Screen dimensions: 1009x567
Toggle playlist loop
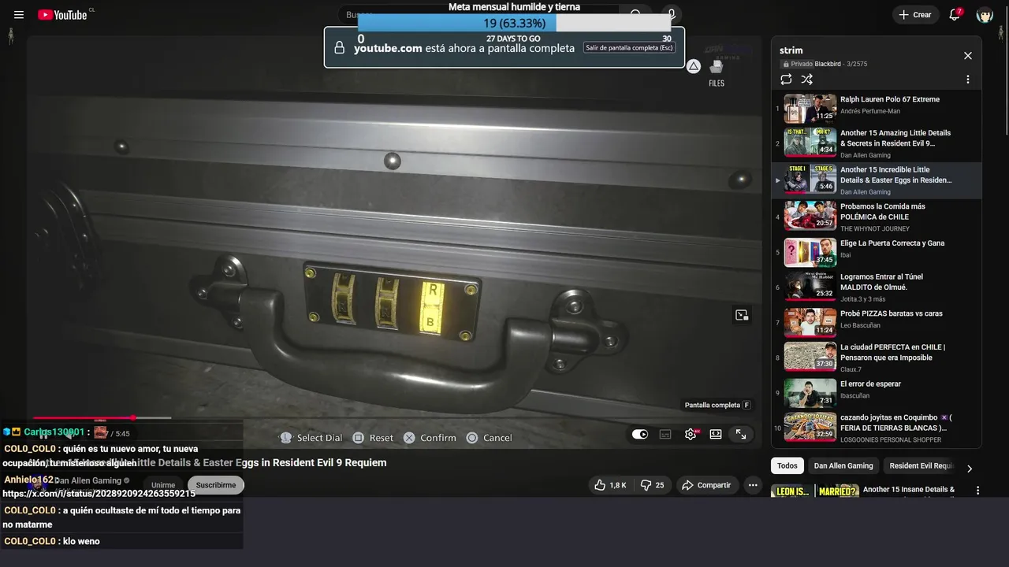786,80
